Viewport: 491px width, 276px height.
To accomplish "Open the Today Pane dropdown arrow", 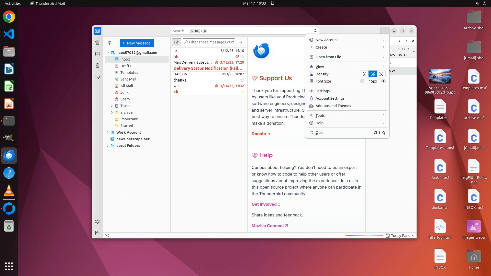I will point(413,236).
